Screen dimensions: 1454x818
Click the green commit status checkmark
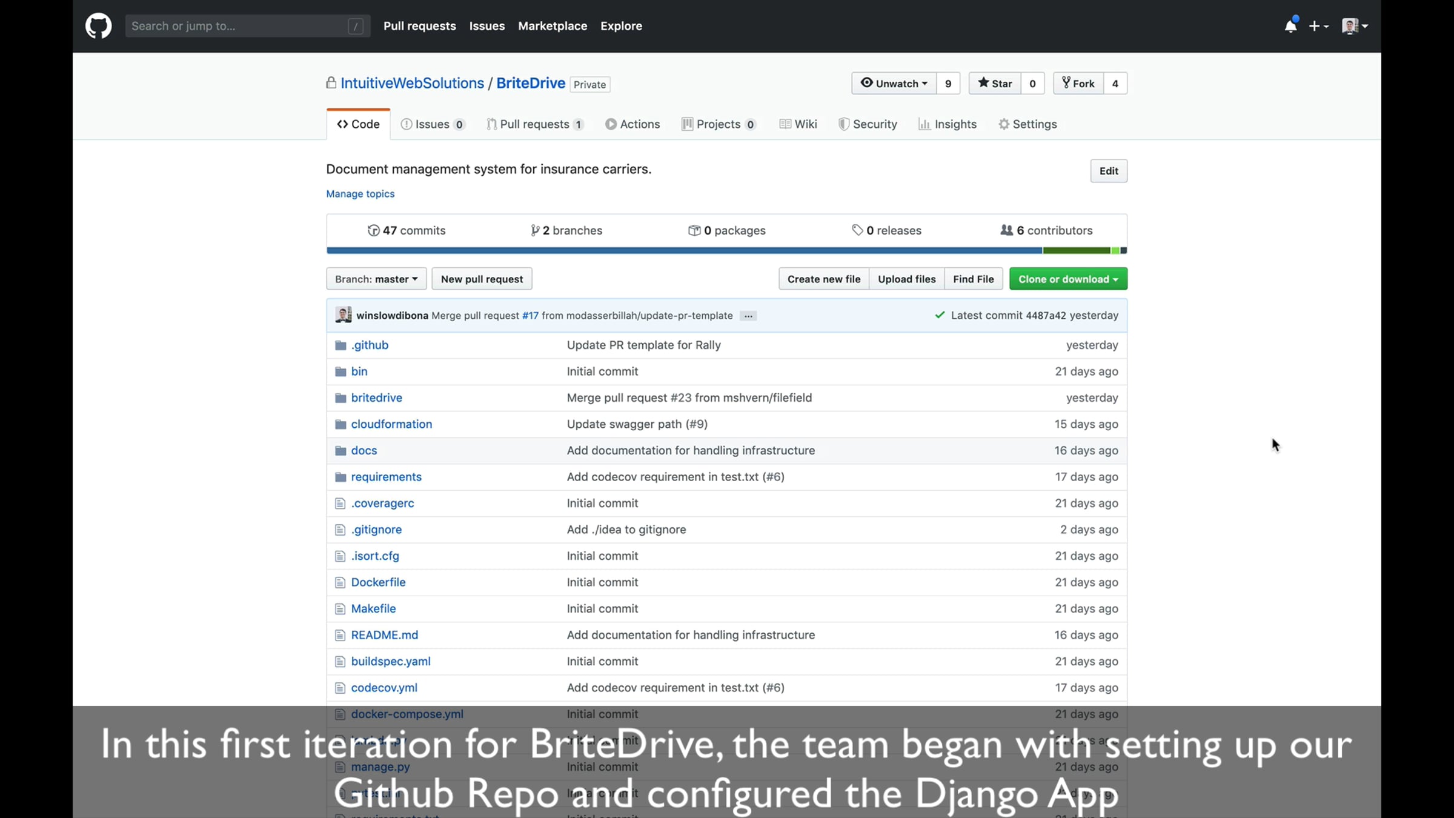pyautogui.click(x=940, y=315)
